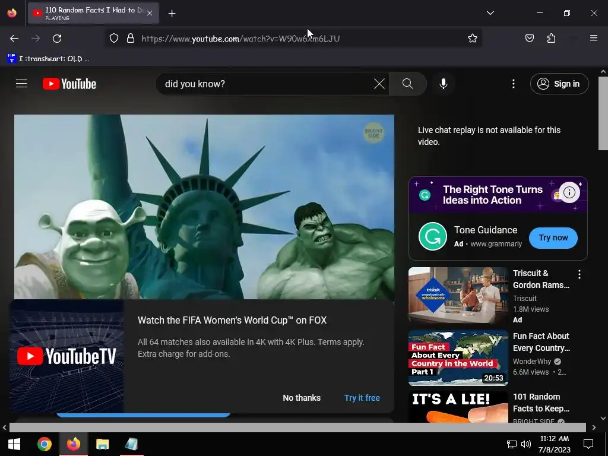Image resolution: width=608 pixels, height=456 pixels.
Task: Reload the page with the refresh icon
Action: (x=57, y=39)
